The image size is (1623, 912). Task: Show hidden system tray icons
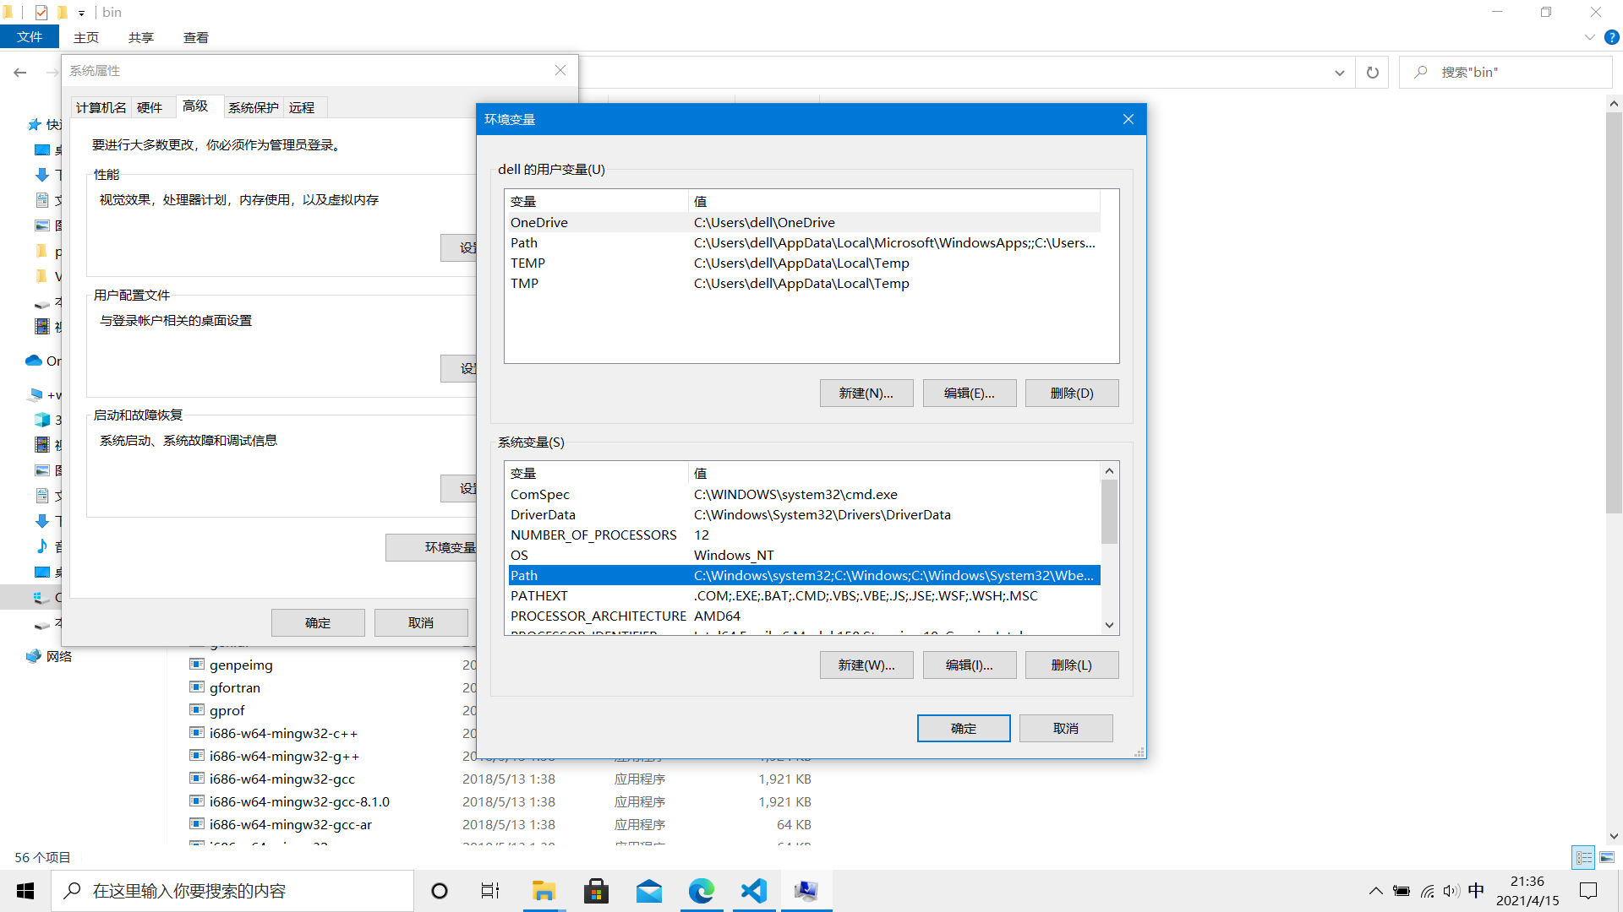click(x=1375, y=891)
